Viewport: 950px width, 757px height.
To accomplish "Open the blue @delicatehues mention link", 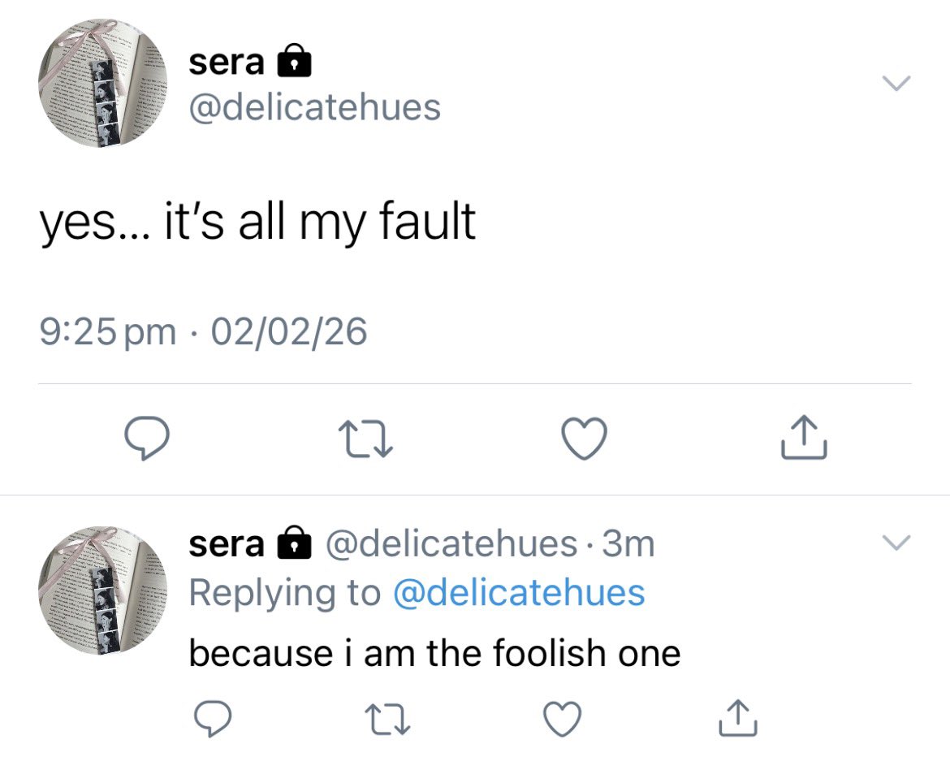I will click(x=519, y=592).
